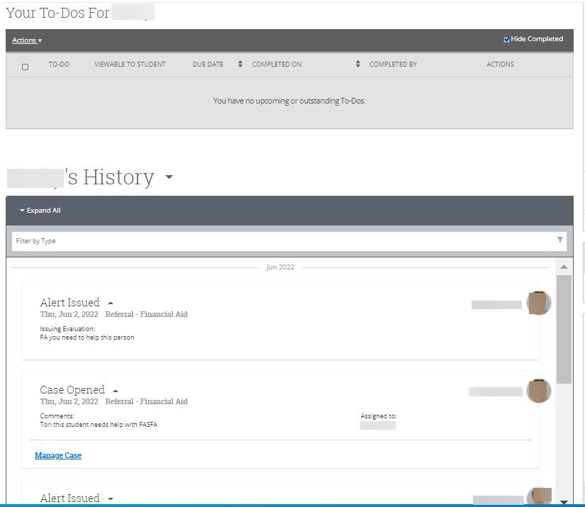Image resolution: width=585 pixels, height=507 pixels.
Task: Toggle the Hide Completed checkbox
Action: pyautogui.click(x=506, y=40)
